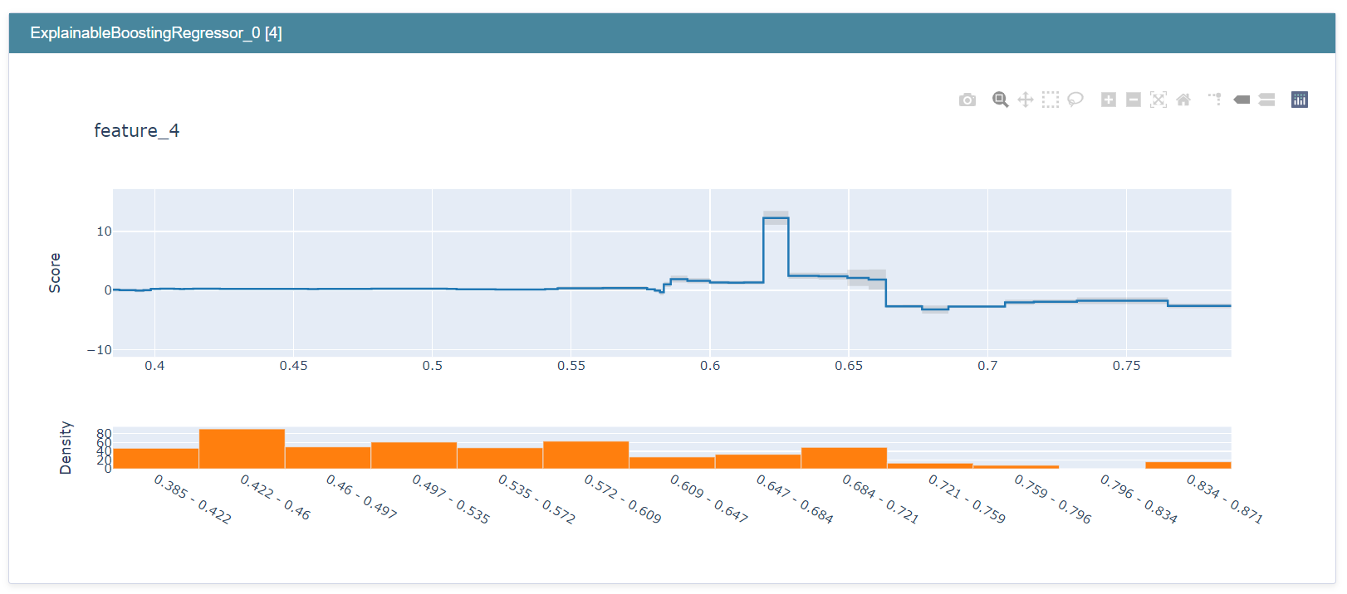The height and width of the screenshot is (594, 1347).
Task: Autoscale the plot axes
Action: (x=1158, y=100)
